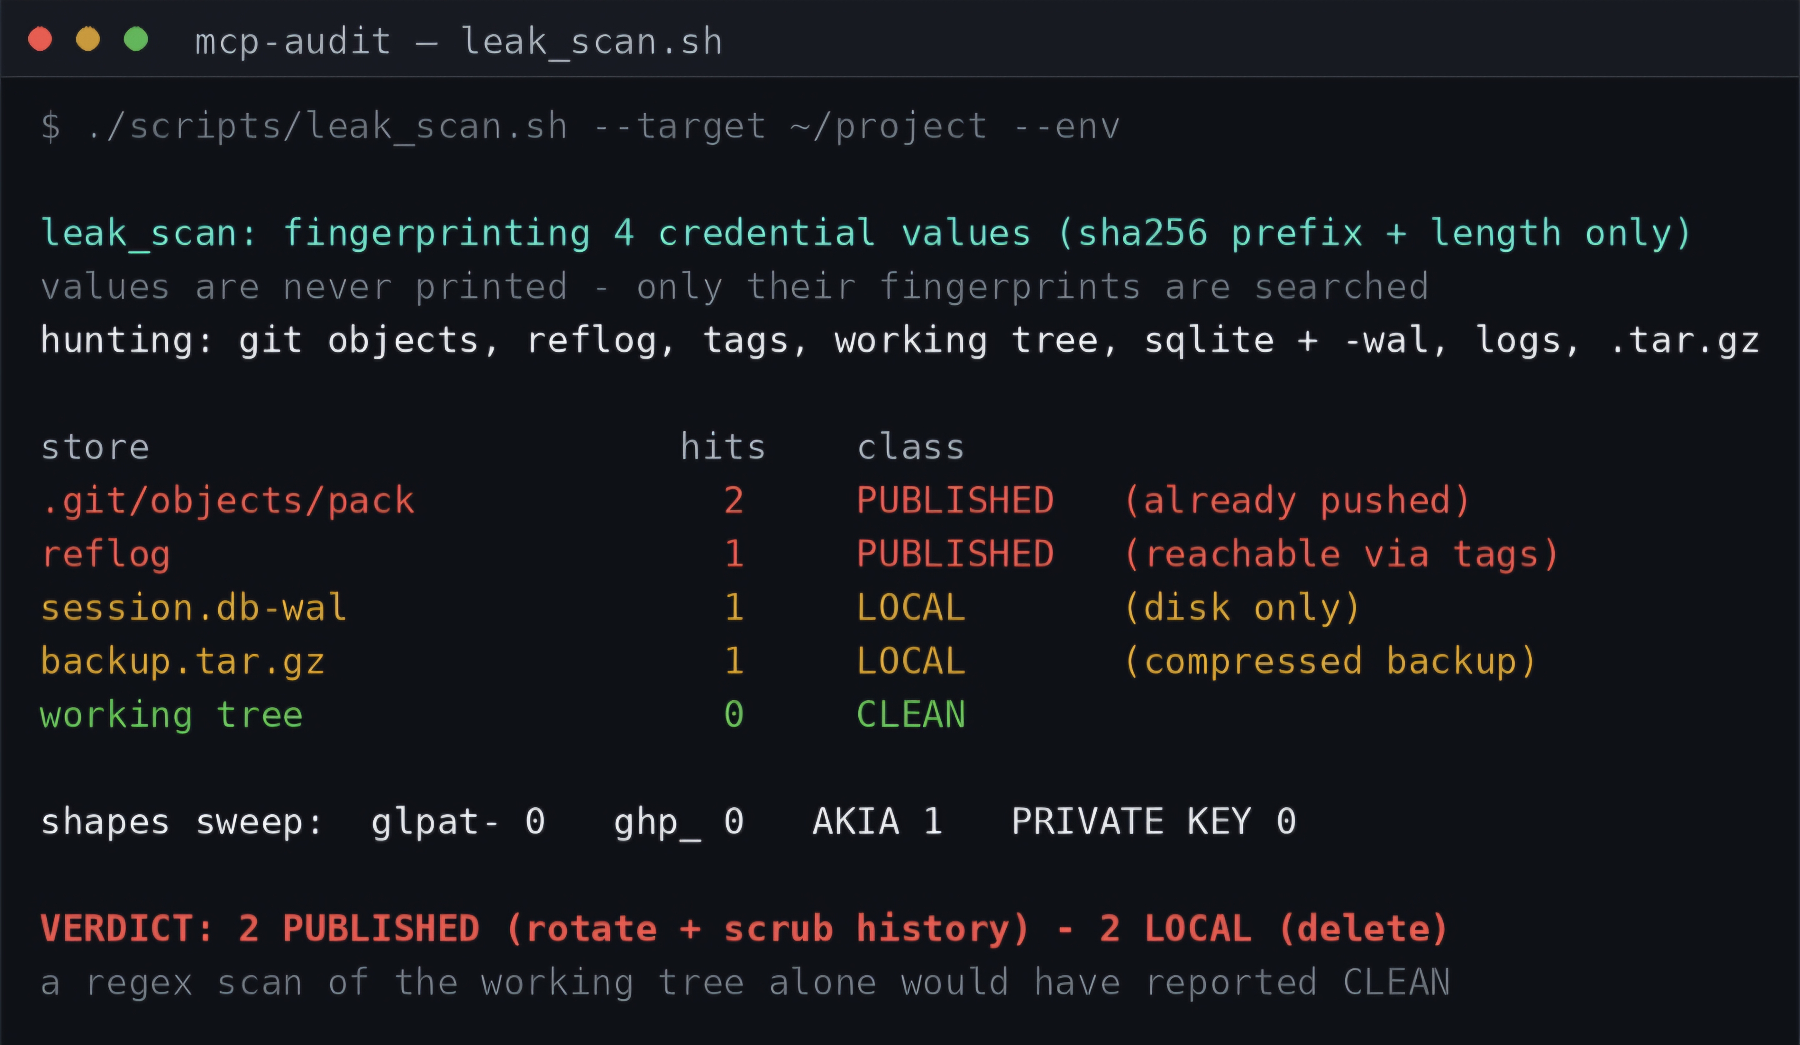Click LOCAL in the backup.tar.gz row
The height and width of the screenshot is (1045, 1800).
pos(911,661)
